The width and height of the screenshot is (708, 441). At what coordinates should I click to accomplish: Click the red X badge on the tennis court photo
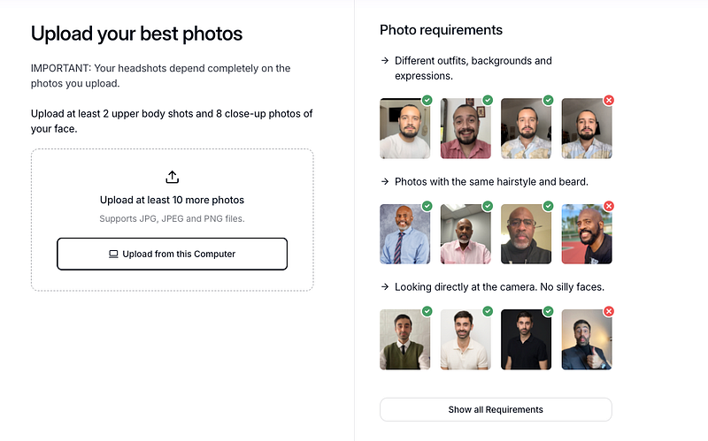click(609, 206)
